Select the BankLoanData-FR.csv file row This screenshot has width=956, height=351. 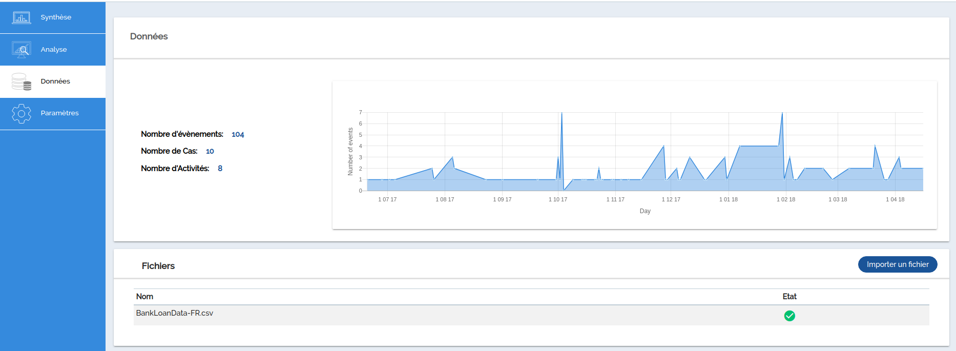(x=175, y=313)
